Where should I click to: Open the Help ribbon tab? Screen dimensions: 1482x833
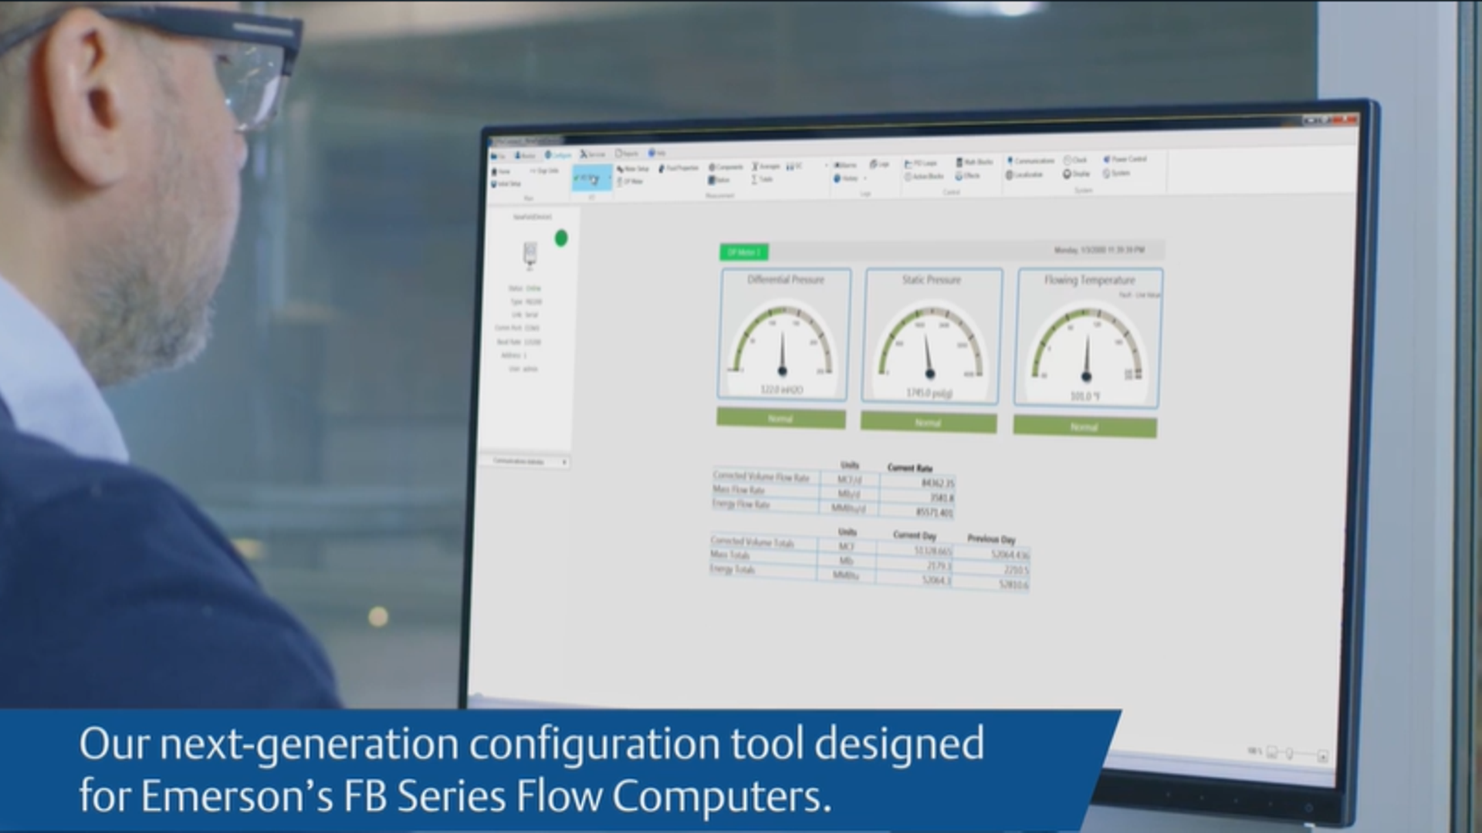coord(657,153)
